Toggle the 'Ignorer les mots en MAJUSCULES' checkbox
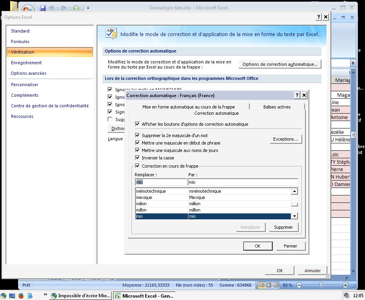This screenshot has width=365, height=300. [110, 89]
